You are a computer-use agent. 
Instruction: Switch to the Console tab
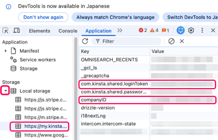pyautogui.click(x=68, y=31)
